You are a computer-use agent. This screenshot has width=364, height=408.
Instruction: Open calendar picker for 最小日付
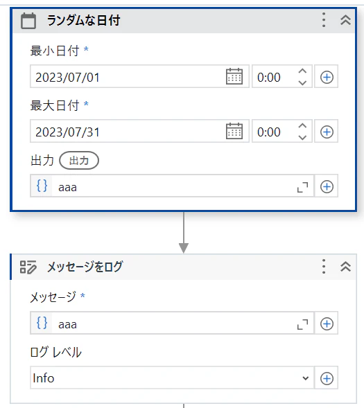coord(234,76)
